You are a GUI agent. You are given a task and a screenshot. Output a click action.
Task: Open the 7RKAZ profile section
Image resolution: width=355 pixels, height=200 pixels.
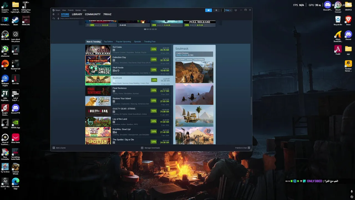click(107, 14)
